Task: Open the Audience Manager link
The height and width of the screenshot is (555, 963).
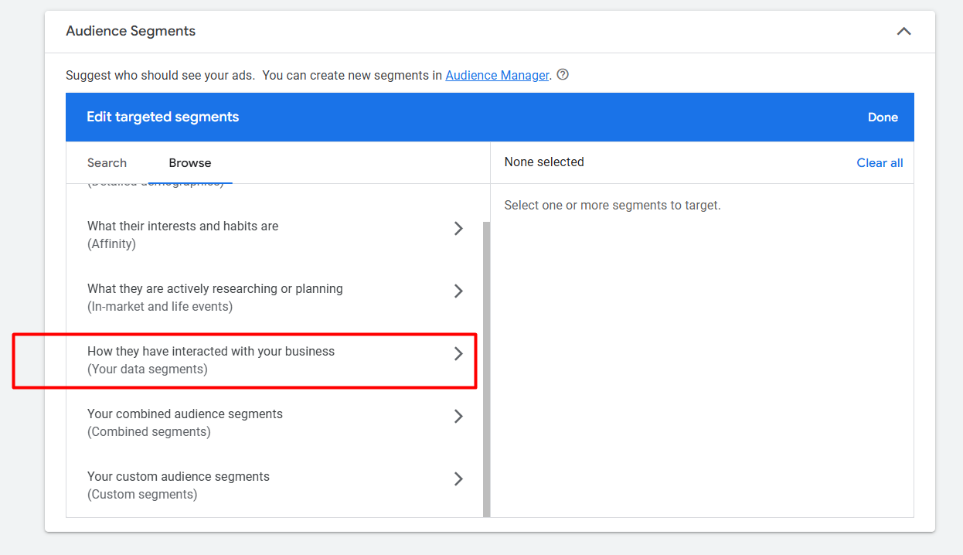Action: coord(497,75)
